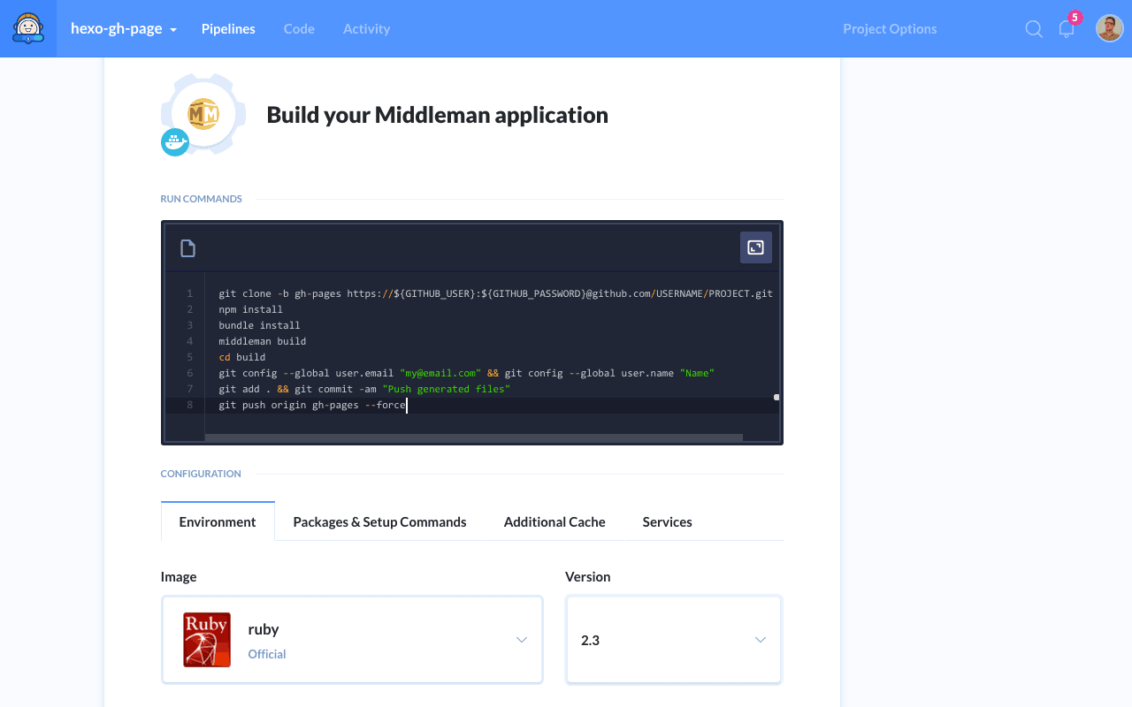Click the small resize handle on editor edge
1132x707 pixels.
[776, 398]
